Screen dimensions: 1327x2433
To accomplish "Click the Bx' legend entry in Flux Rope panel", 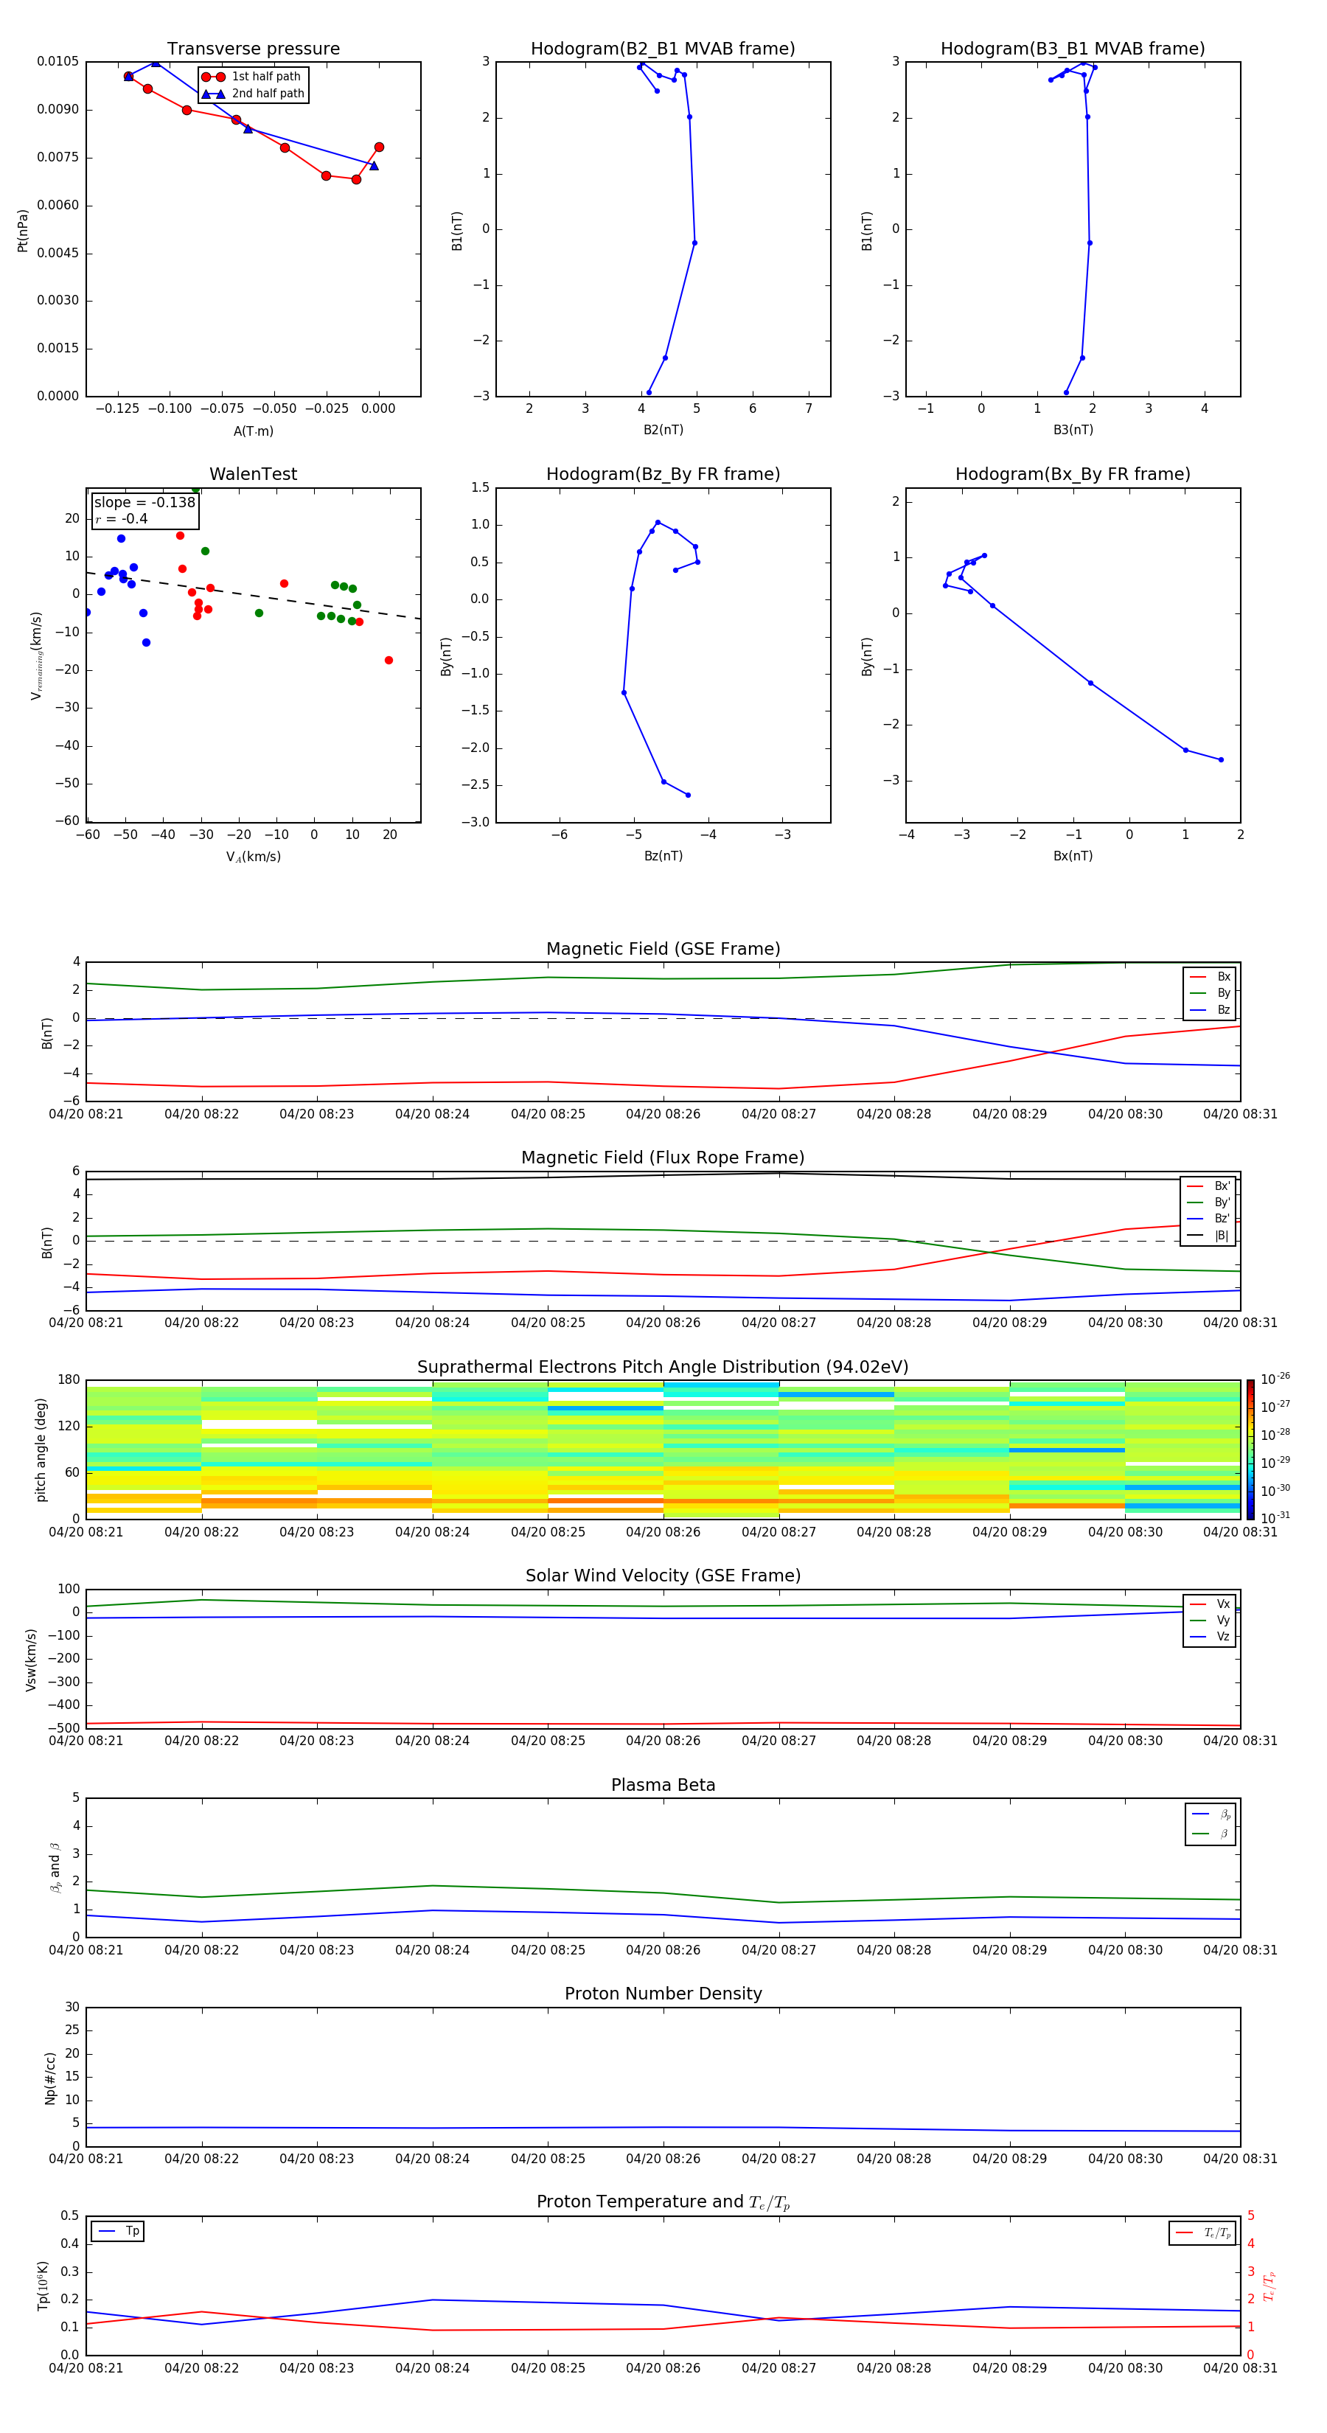I will coord(1208,1186).
